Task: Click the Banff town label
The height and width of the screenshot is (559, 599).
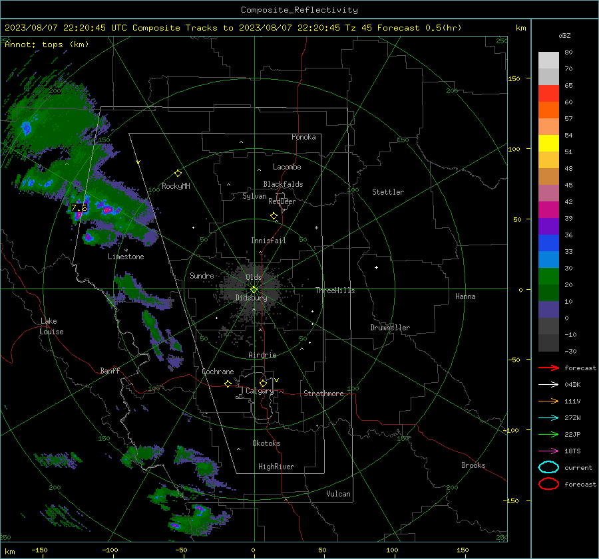Action: 110,370
